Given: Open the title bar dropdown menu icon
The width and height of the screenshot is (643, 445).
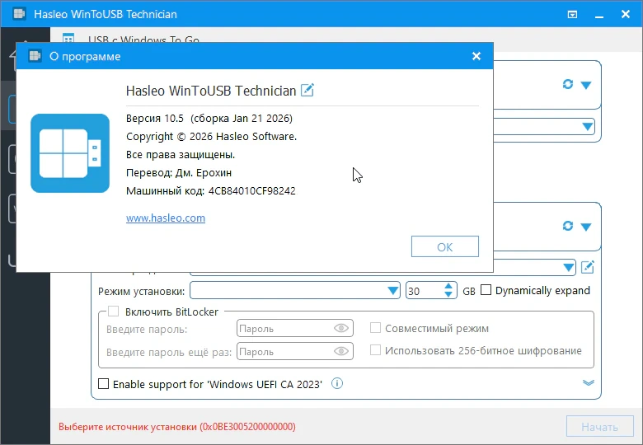Looking at the screenshot, I should click(574, 14).
